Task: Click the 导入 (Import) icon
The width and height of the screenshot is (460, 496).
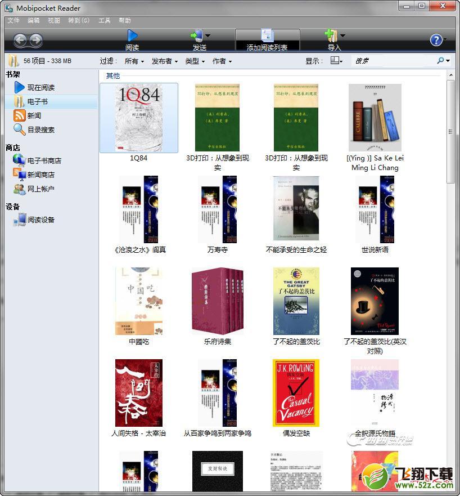Action: point(331,35)
